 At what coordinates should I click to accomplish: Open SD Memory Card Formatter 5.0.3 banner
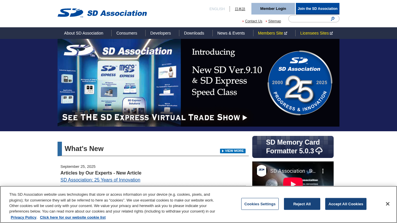[293, 147]
